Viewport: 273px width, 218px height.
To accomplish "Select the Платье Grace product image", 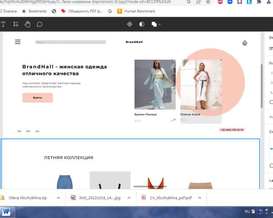I will point(201,85).
